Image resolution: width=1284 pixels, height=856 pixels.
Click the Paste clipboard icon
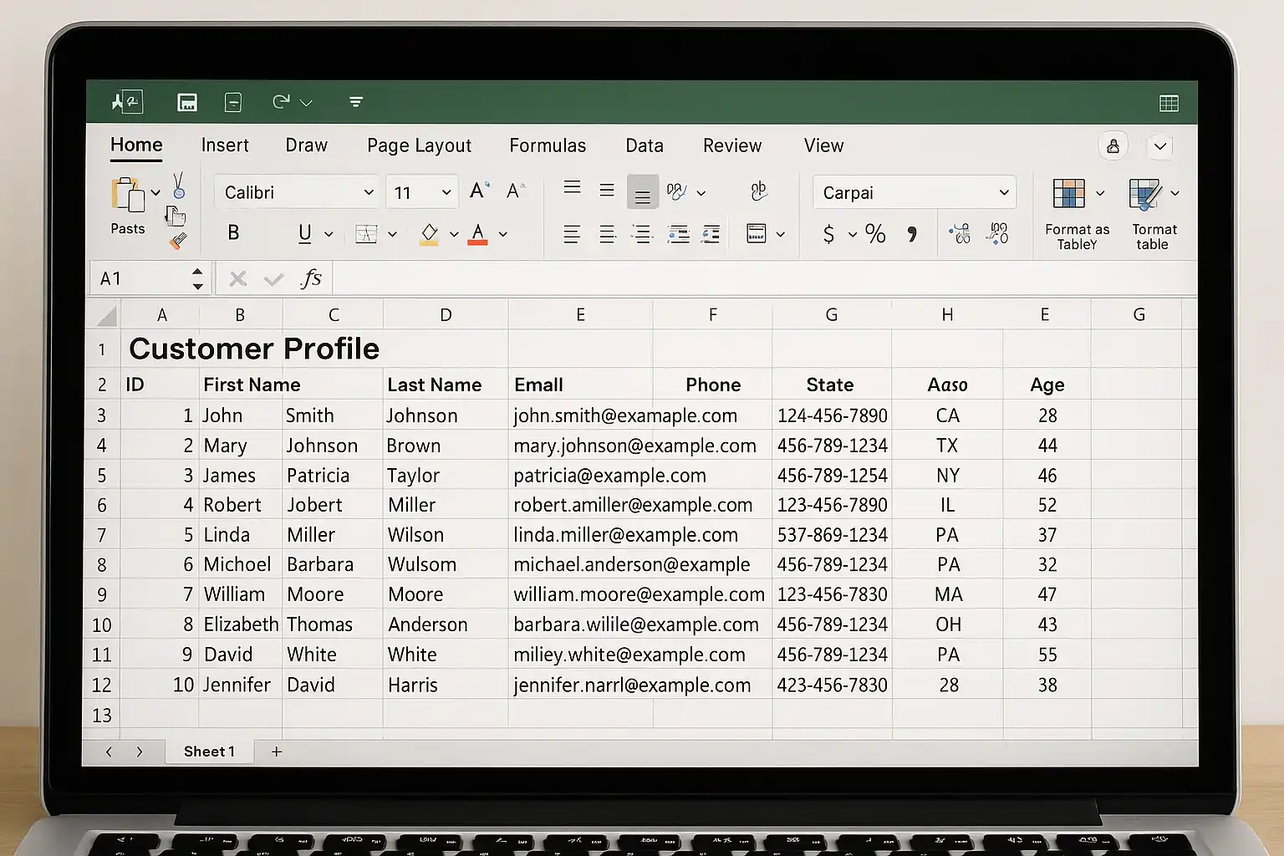click(128, 195)
